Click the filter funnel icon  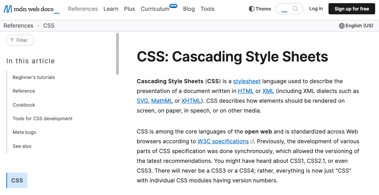pos(12,40)
